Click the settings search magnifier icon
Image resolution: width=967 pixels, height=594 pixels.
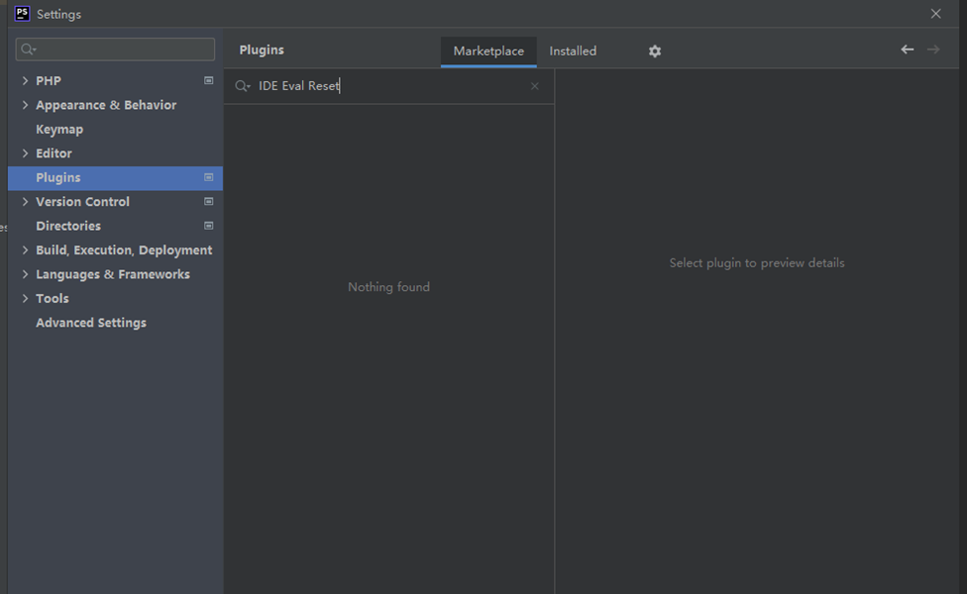pos(28,49)
